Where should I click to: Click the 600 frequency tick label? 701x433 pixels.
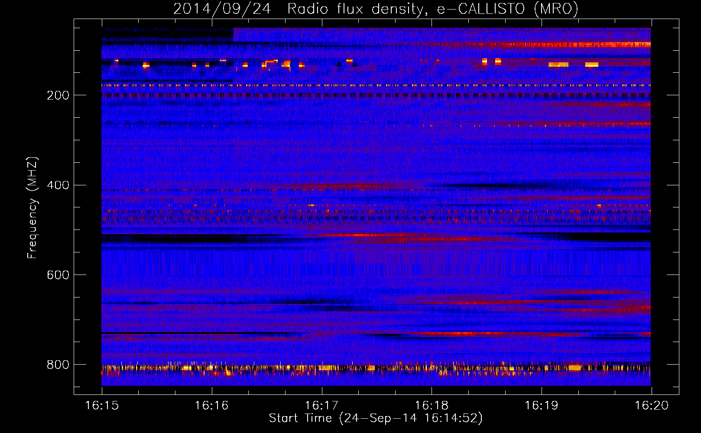(58, 275)
